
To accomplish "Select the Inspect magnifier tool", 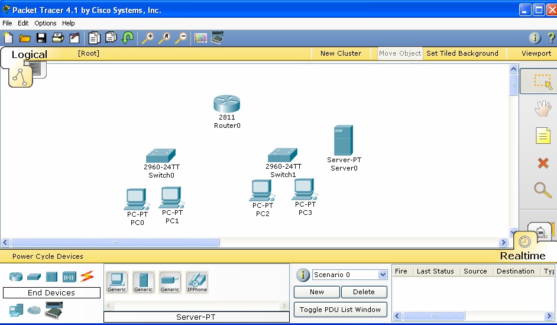I will point(543,190).
